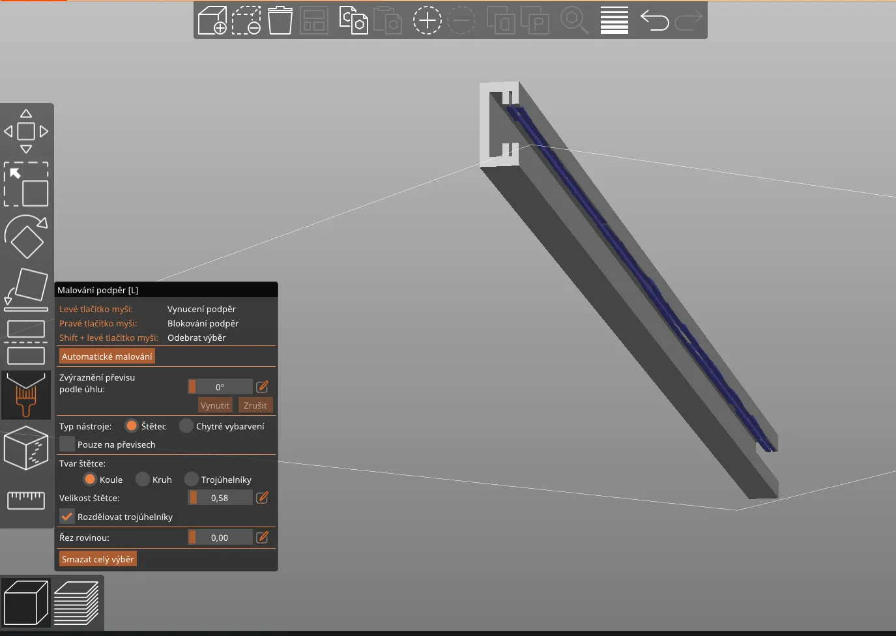The height and width of the screenshot is (636, 896).
Task: Uncheck Rozdělovat trojúhelníky
Action: point(67,517)
